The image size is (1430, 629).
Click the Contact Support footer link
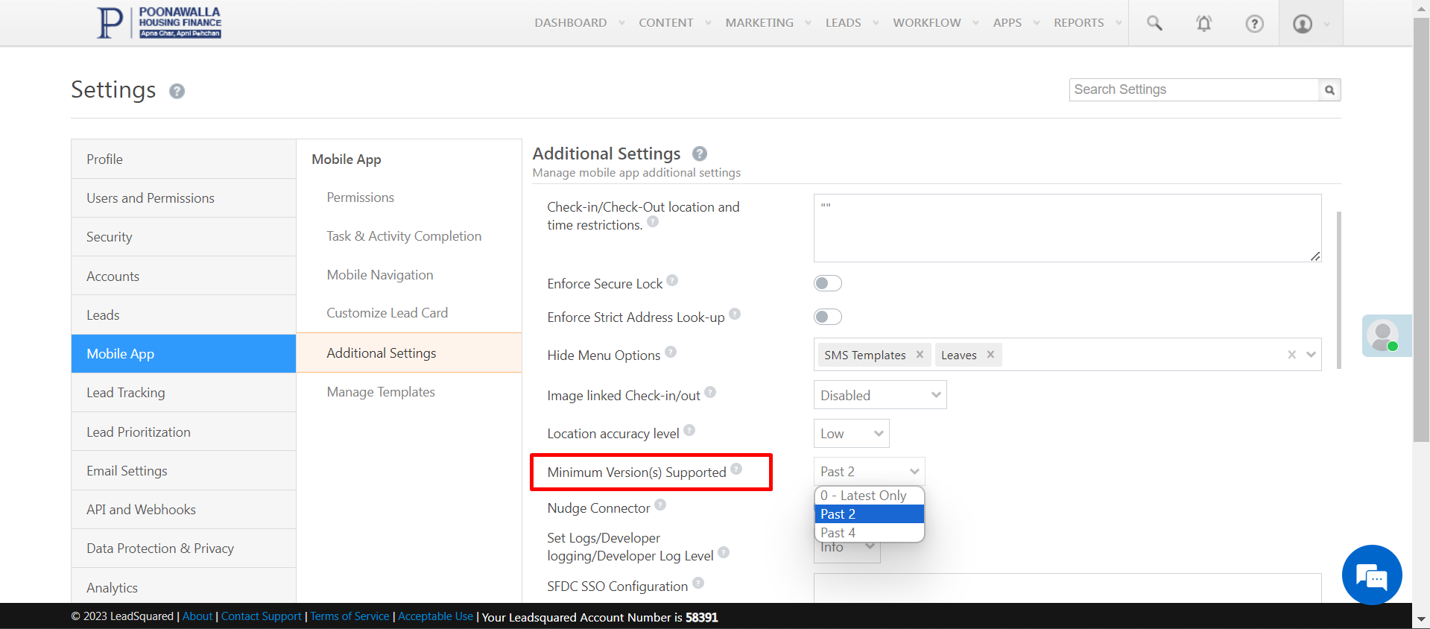[x=262, y=616]
